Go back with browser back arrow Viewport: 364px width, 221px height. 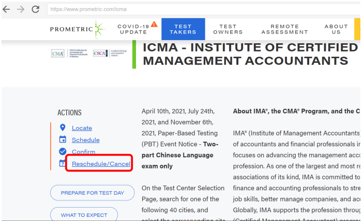click(x=6, y=9)
